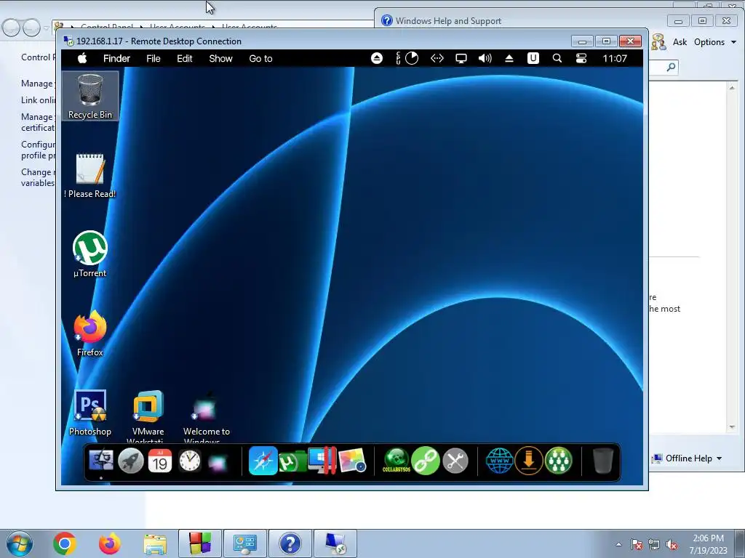Click the search magnifier in Help window
Screen dimensions: 745x558
(x=671, y=68)
